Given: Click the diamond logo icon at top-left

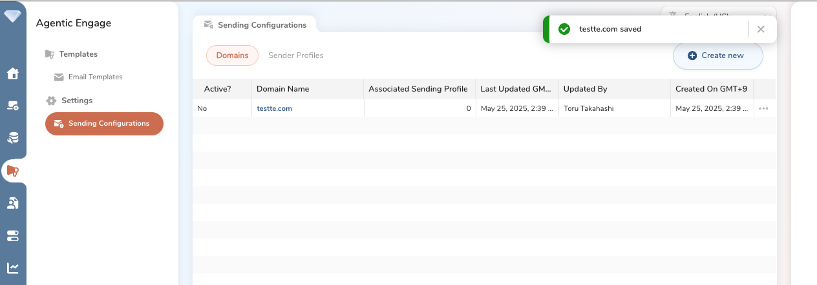Looking at the screenshot, I should pyautogui.click(x=12, y=16).
